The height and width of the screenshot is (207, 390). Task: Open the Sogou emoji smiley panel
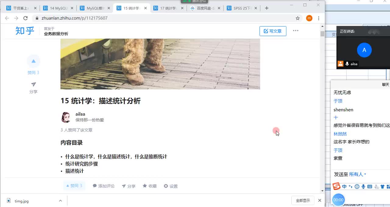click(357, 187)
